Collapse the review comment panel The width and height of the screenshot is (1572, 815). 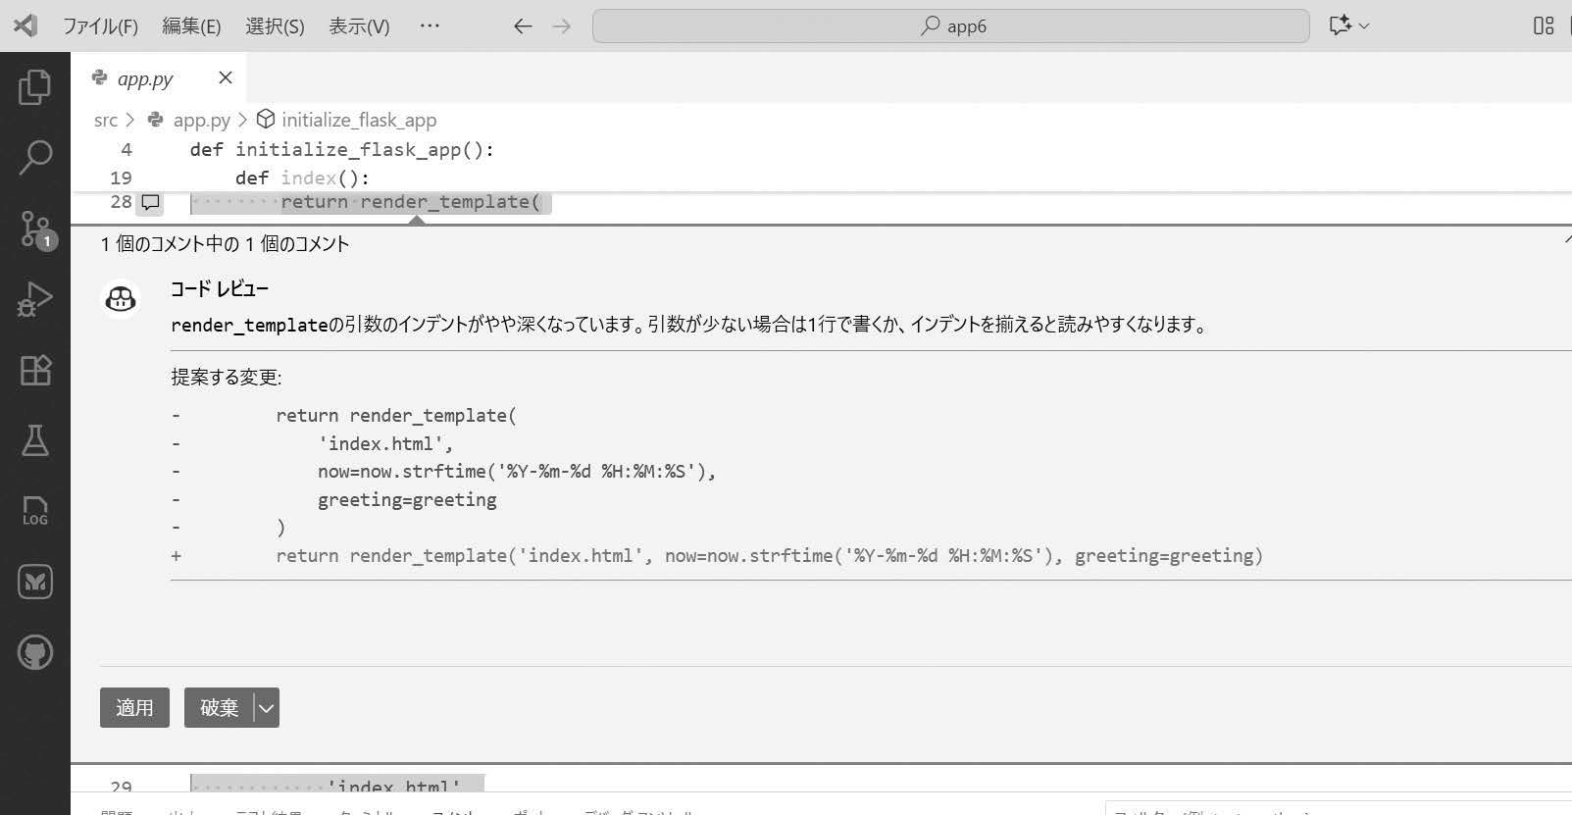tap(1567, 240)
